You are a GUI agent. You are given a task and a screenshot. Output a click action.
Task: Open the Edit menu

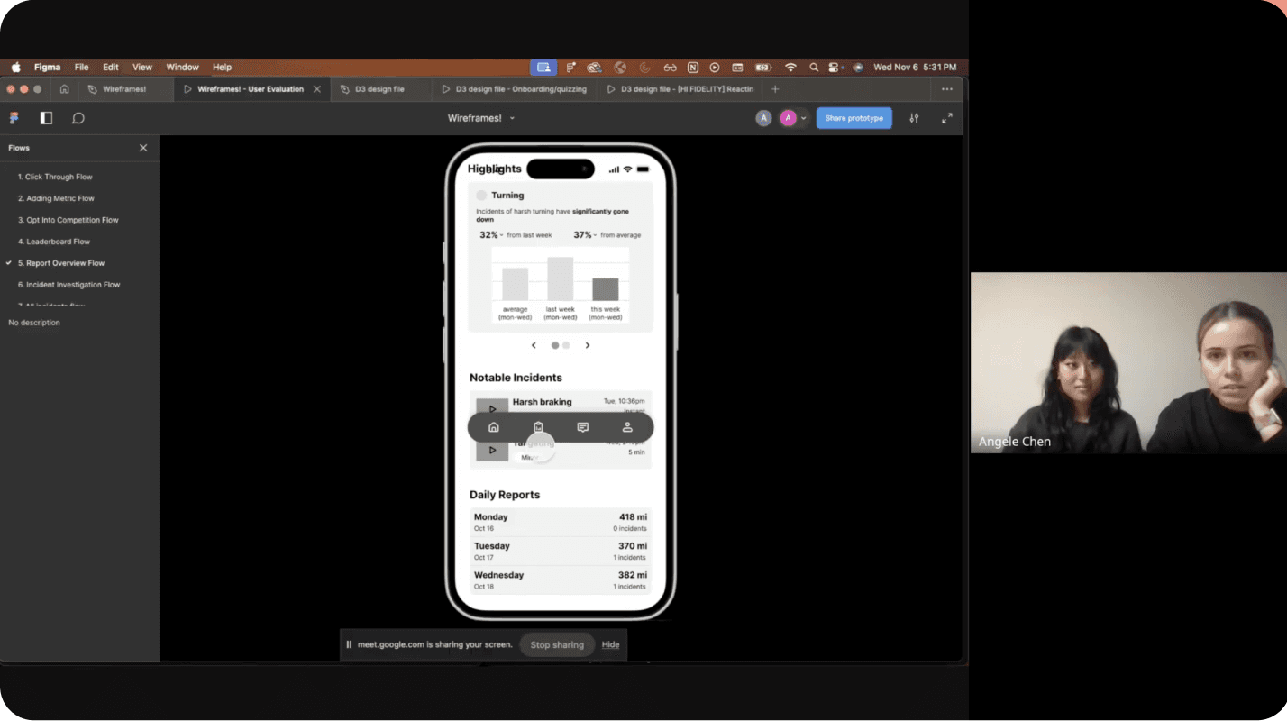click(110, 67)
